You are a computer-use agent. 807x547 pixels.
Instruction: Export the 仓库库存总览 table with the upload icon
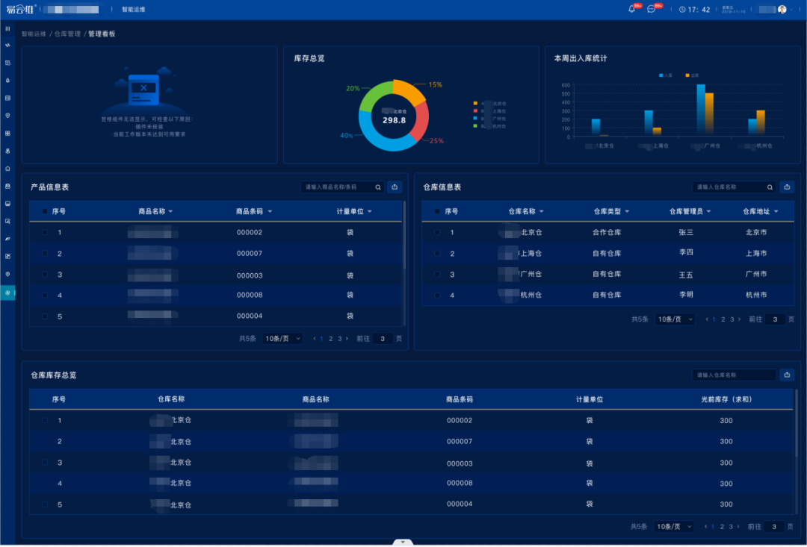tap(786, 375)
